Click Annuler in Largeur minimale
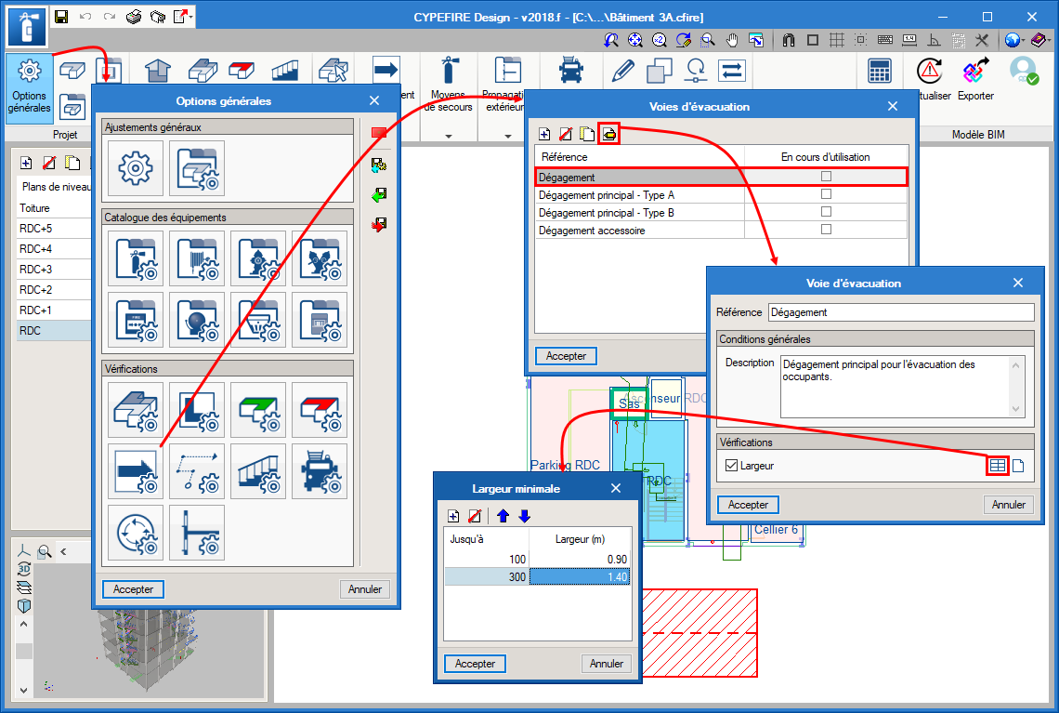The width and height of the screenshot is (1059, 713). coord(607,664)
